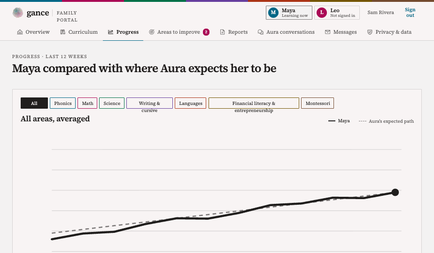Switch to Aura conversations tab
The image size is (434, 253).
pyautogui.click(x=286, y=32)
